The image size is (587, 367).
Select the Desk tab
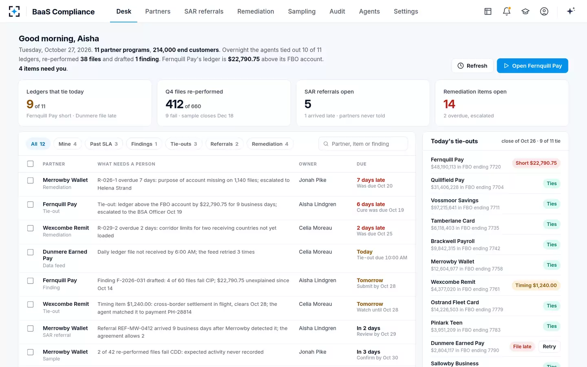click(x=124, y=11)
